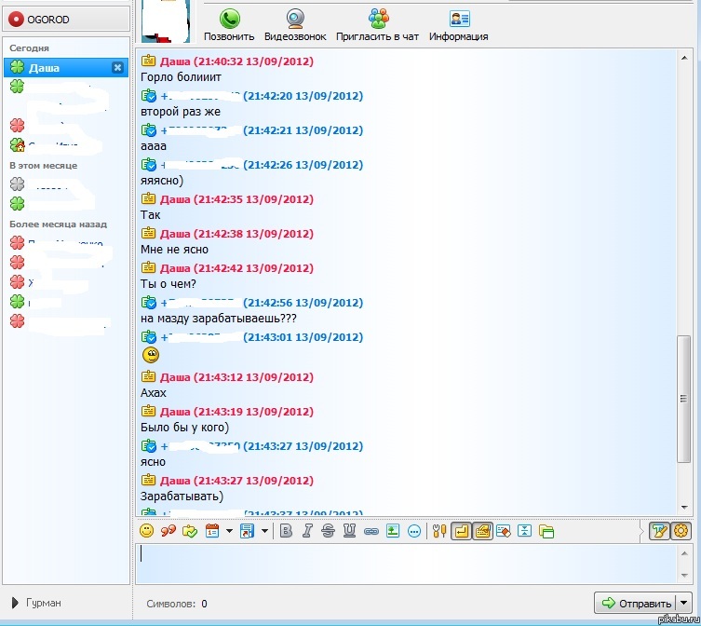Click the message 'на мазду зарабатываешь???'
This screenshot has height=626, width=701.
[219, 319]
